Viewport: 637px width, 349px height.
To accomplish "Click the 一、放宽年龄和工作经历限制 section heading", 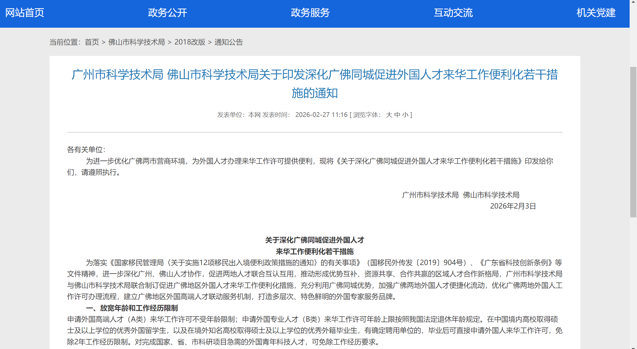I will pyautogui.click(x=132, y=308).
